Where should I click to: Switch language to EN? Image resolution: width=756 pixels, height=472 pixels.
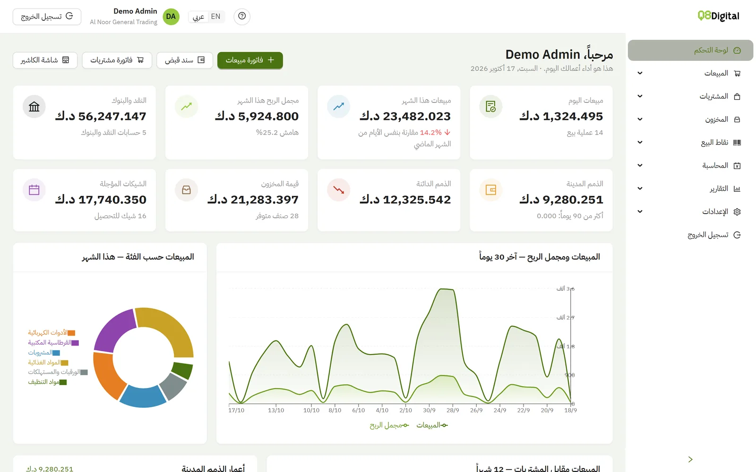216,17
